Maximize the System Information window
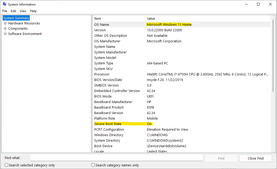This screenshot has height=169, width=277. tap(258, 4)
